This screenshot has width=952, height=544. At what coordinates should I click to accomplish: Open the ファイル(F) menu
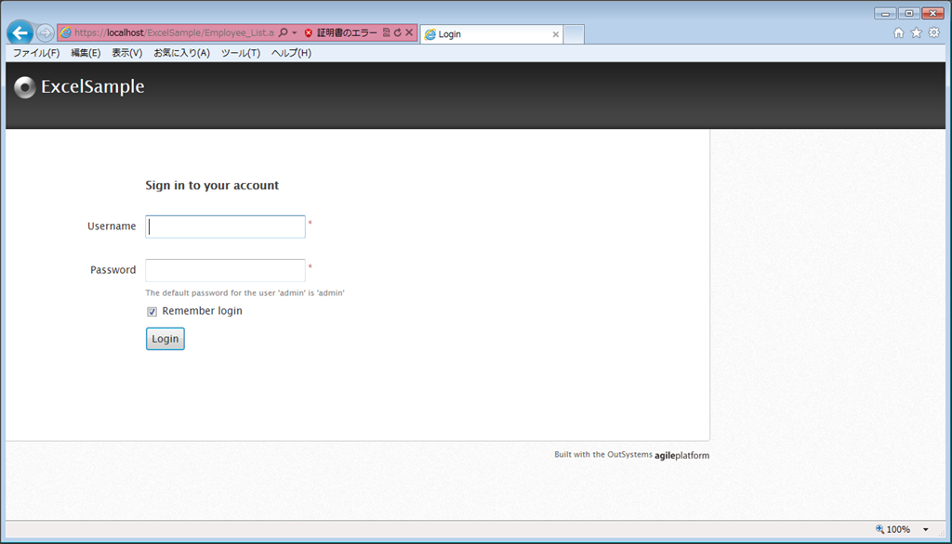point(36,53)
